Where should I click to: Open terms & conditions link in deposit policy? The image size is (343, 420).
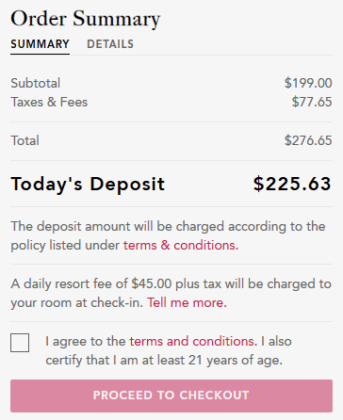pos(181,245)
